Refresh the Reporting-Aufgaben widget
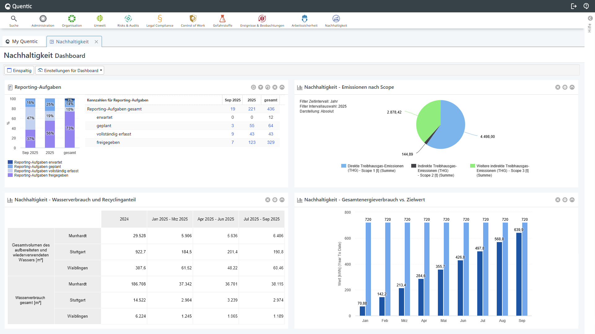The height and width of the screenshot is (334, 595). tap(268, 87)
